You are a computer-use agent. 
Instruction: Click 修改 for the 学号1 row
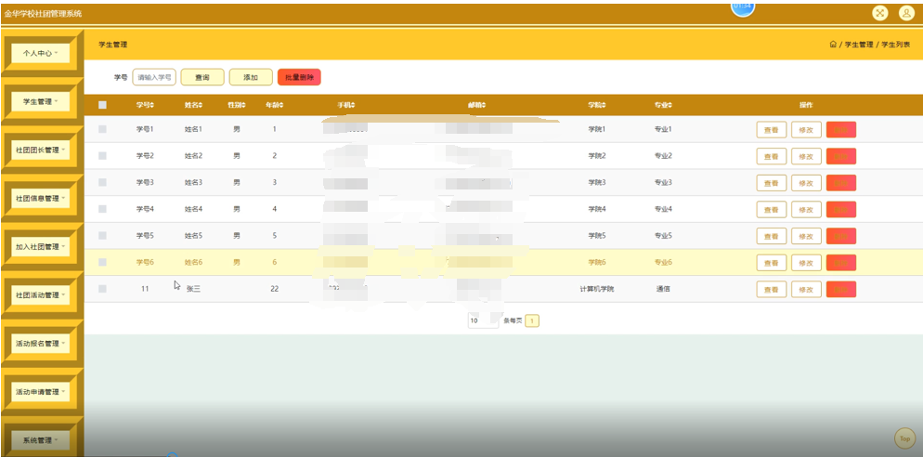tap(806, 129)
